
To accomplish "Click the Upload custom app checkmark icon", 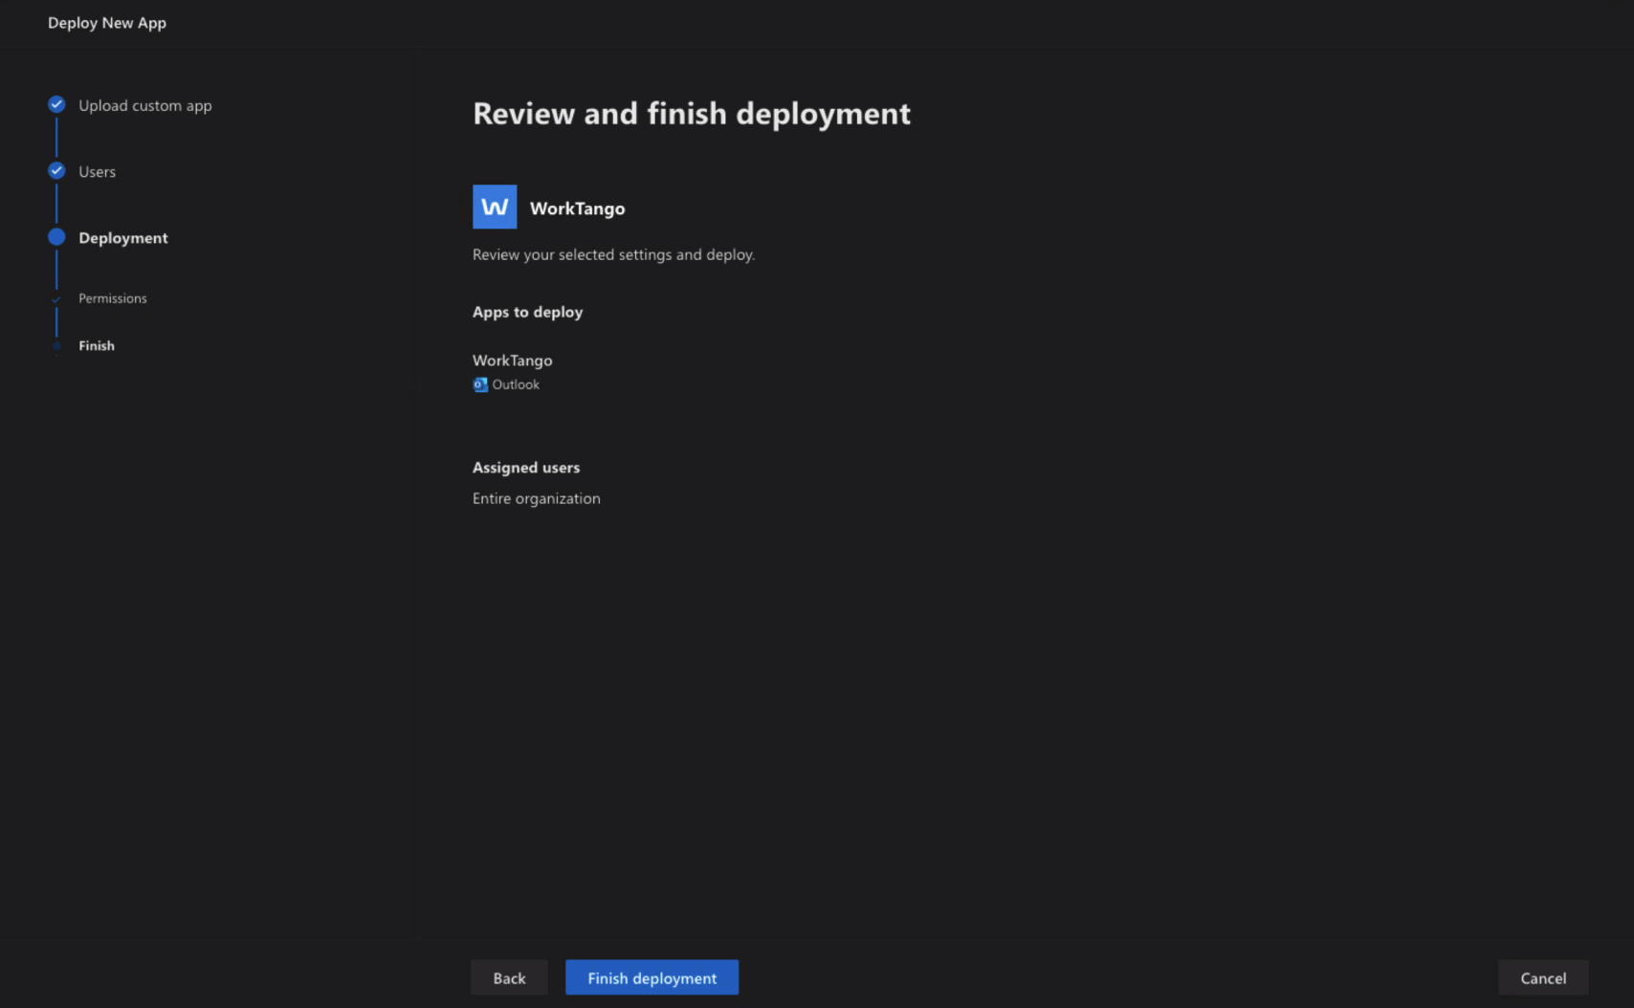I will (x=56, y=104).
